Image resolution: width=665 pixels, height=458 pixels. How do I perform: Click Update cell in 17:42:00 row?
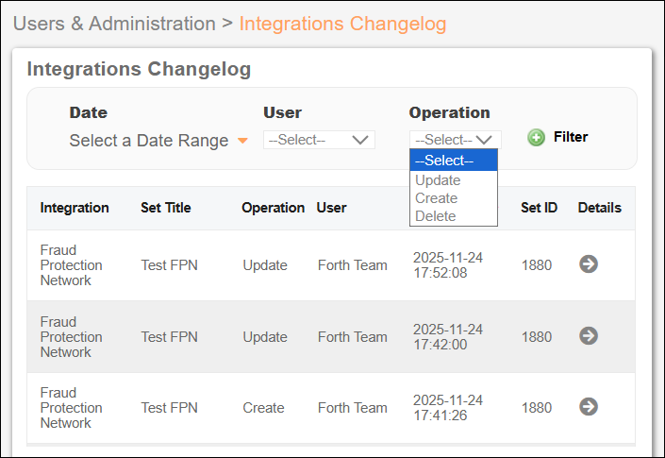tap(265, 337)
